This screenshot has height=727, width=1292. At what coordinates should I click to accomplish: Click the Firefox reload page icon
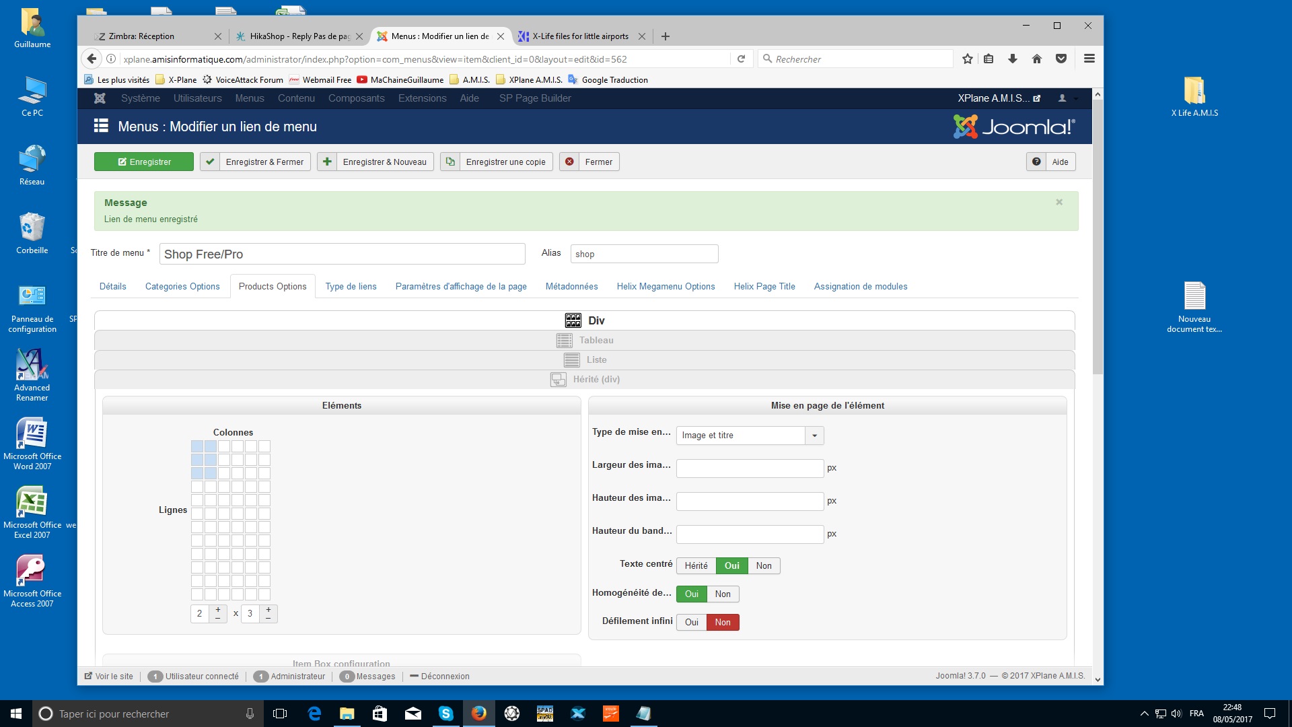(x=741, y=59)
